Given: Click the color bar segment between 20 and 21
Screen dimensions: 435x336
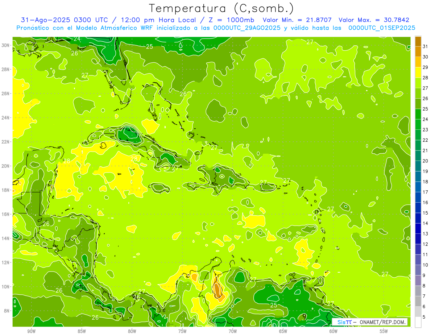Looking at the screenshot, I should tap(418, 156).
